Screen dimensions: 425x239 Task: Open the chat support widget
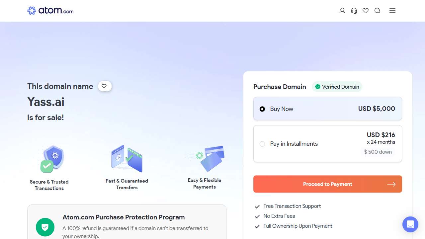tap(410, 224)
